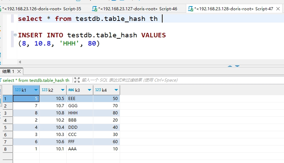Click the Script-47 tab script icon
The height and width of the screenshot is (163, 284).
click(x=191, y=9)
